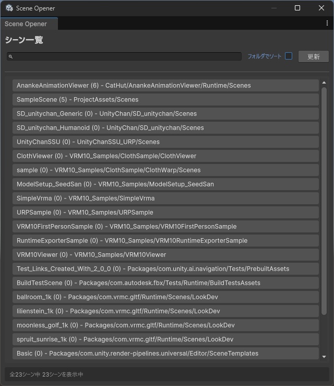Viewport: 334px width, 386px height.
Task: Open SampleScene (5) in ProjectAssets/Scenes
Action: 165,99
